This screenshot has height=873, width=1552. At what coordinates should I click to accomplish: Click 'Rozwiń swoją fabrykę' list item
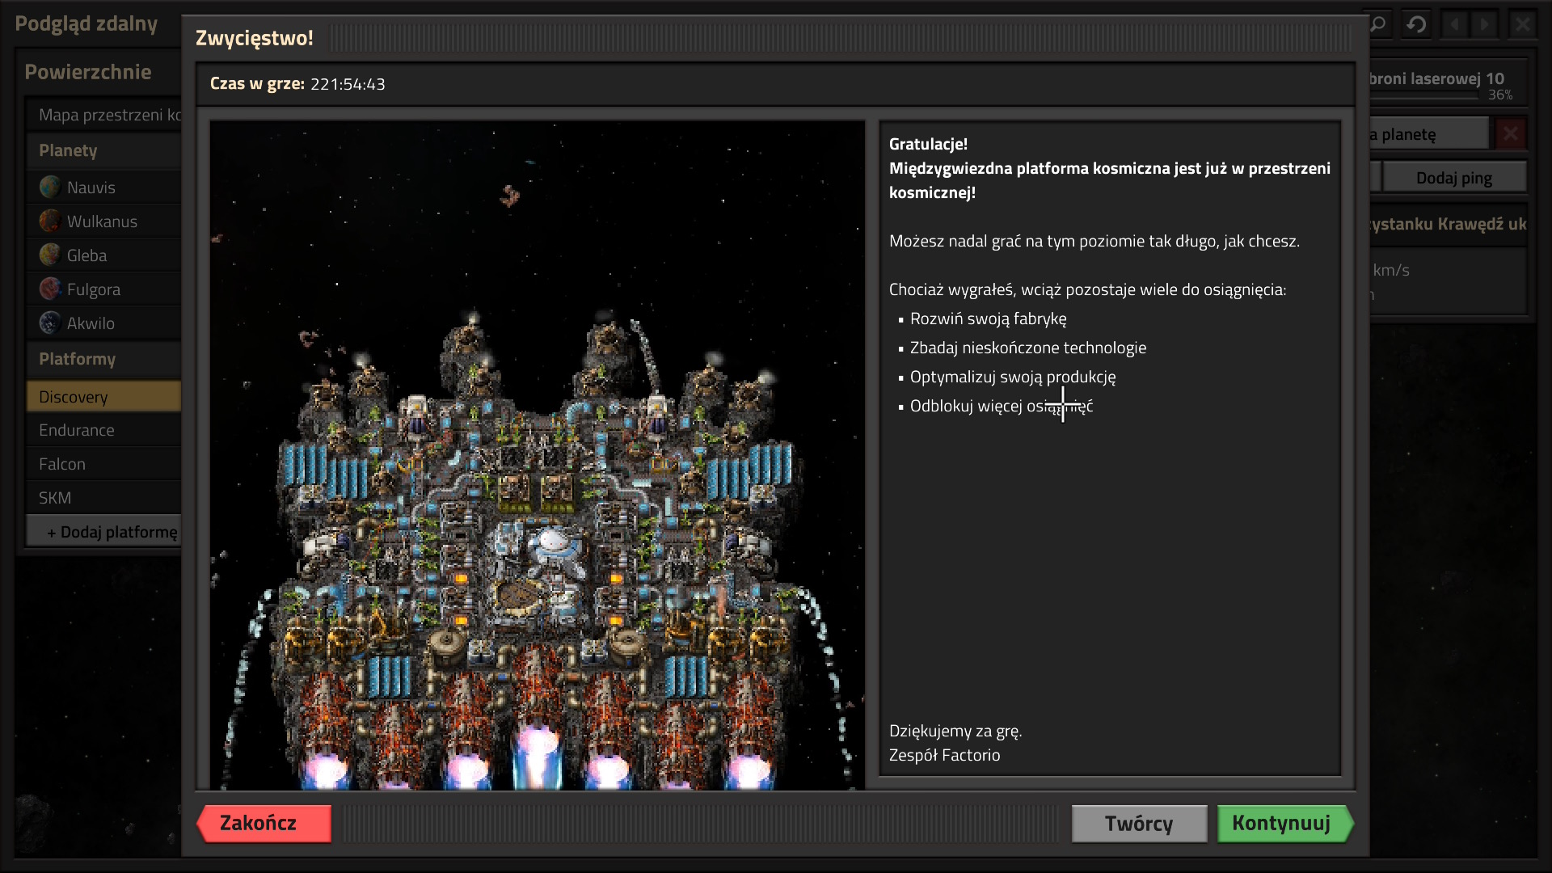coord(988,318)
